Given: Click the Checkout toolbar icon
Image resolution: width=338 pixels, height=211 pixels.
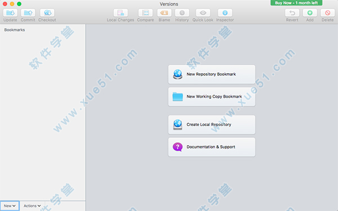Looking at the screenshot, I should (47, 13).
